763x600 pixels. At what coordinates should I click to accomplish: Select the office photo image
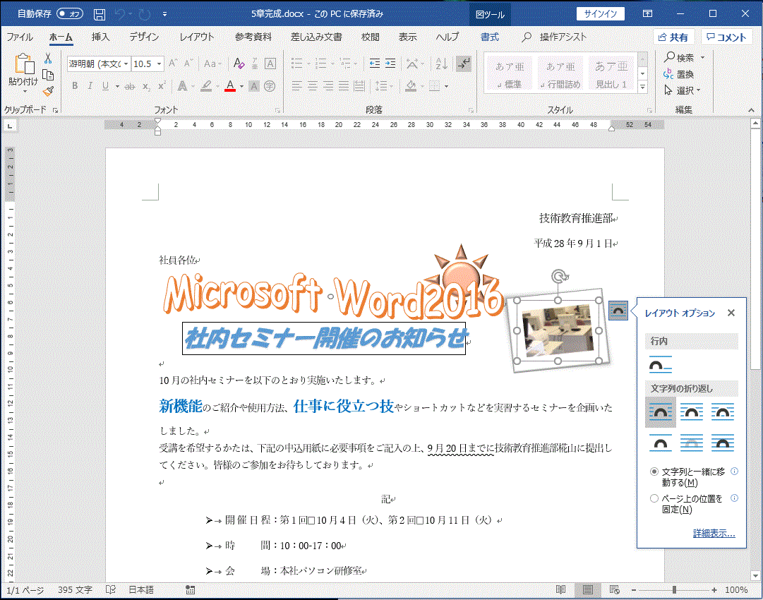pyautogui.click(x=558, y=331)
